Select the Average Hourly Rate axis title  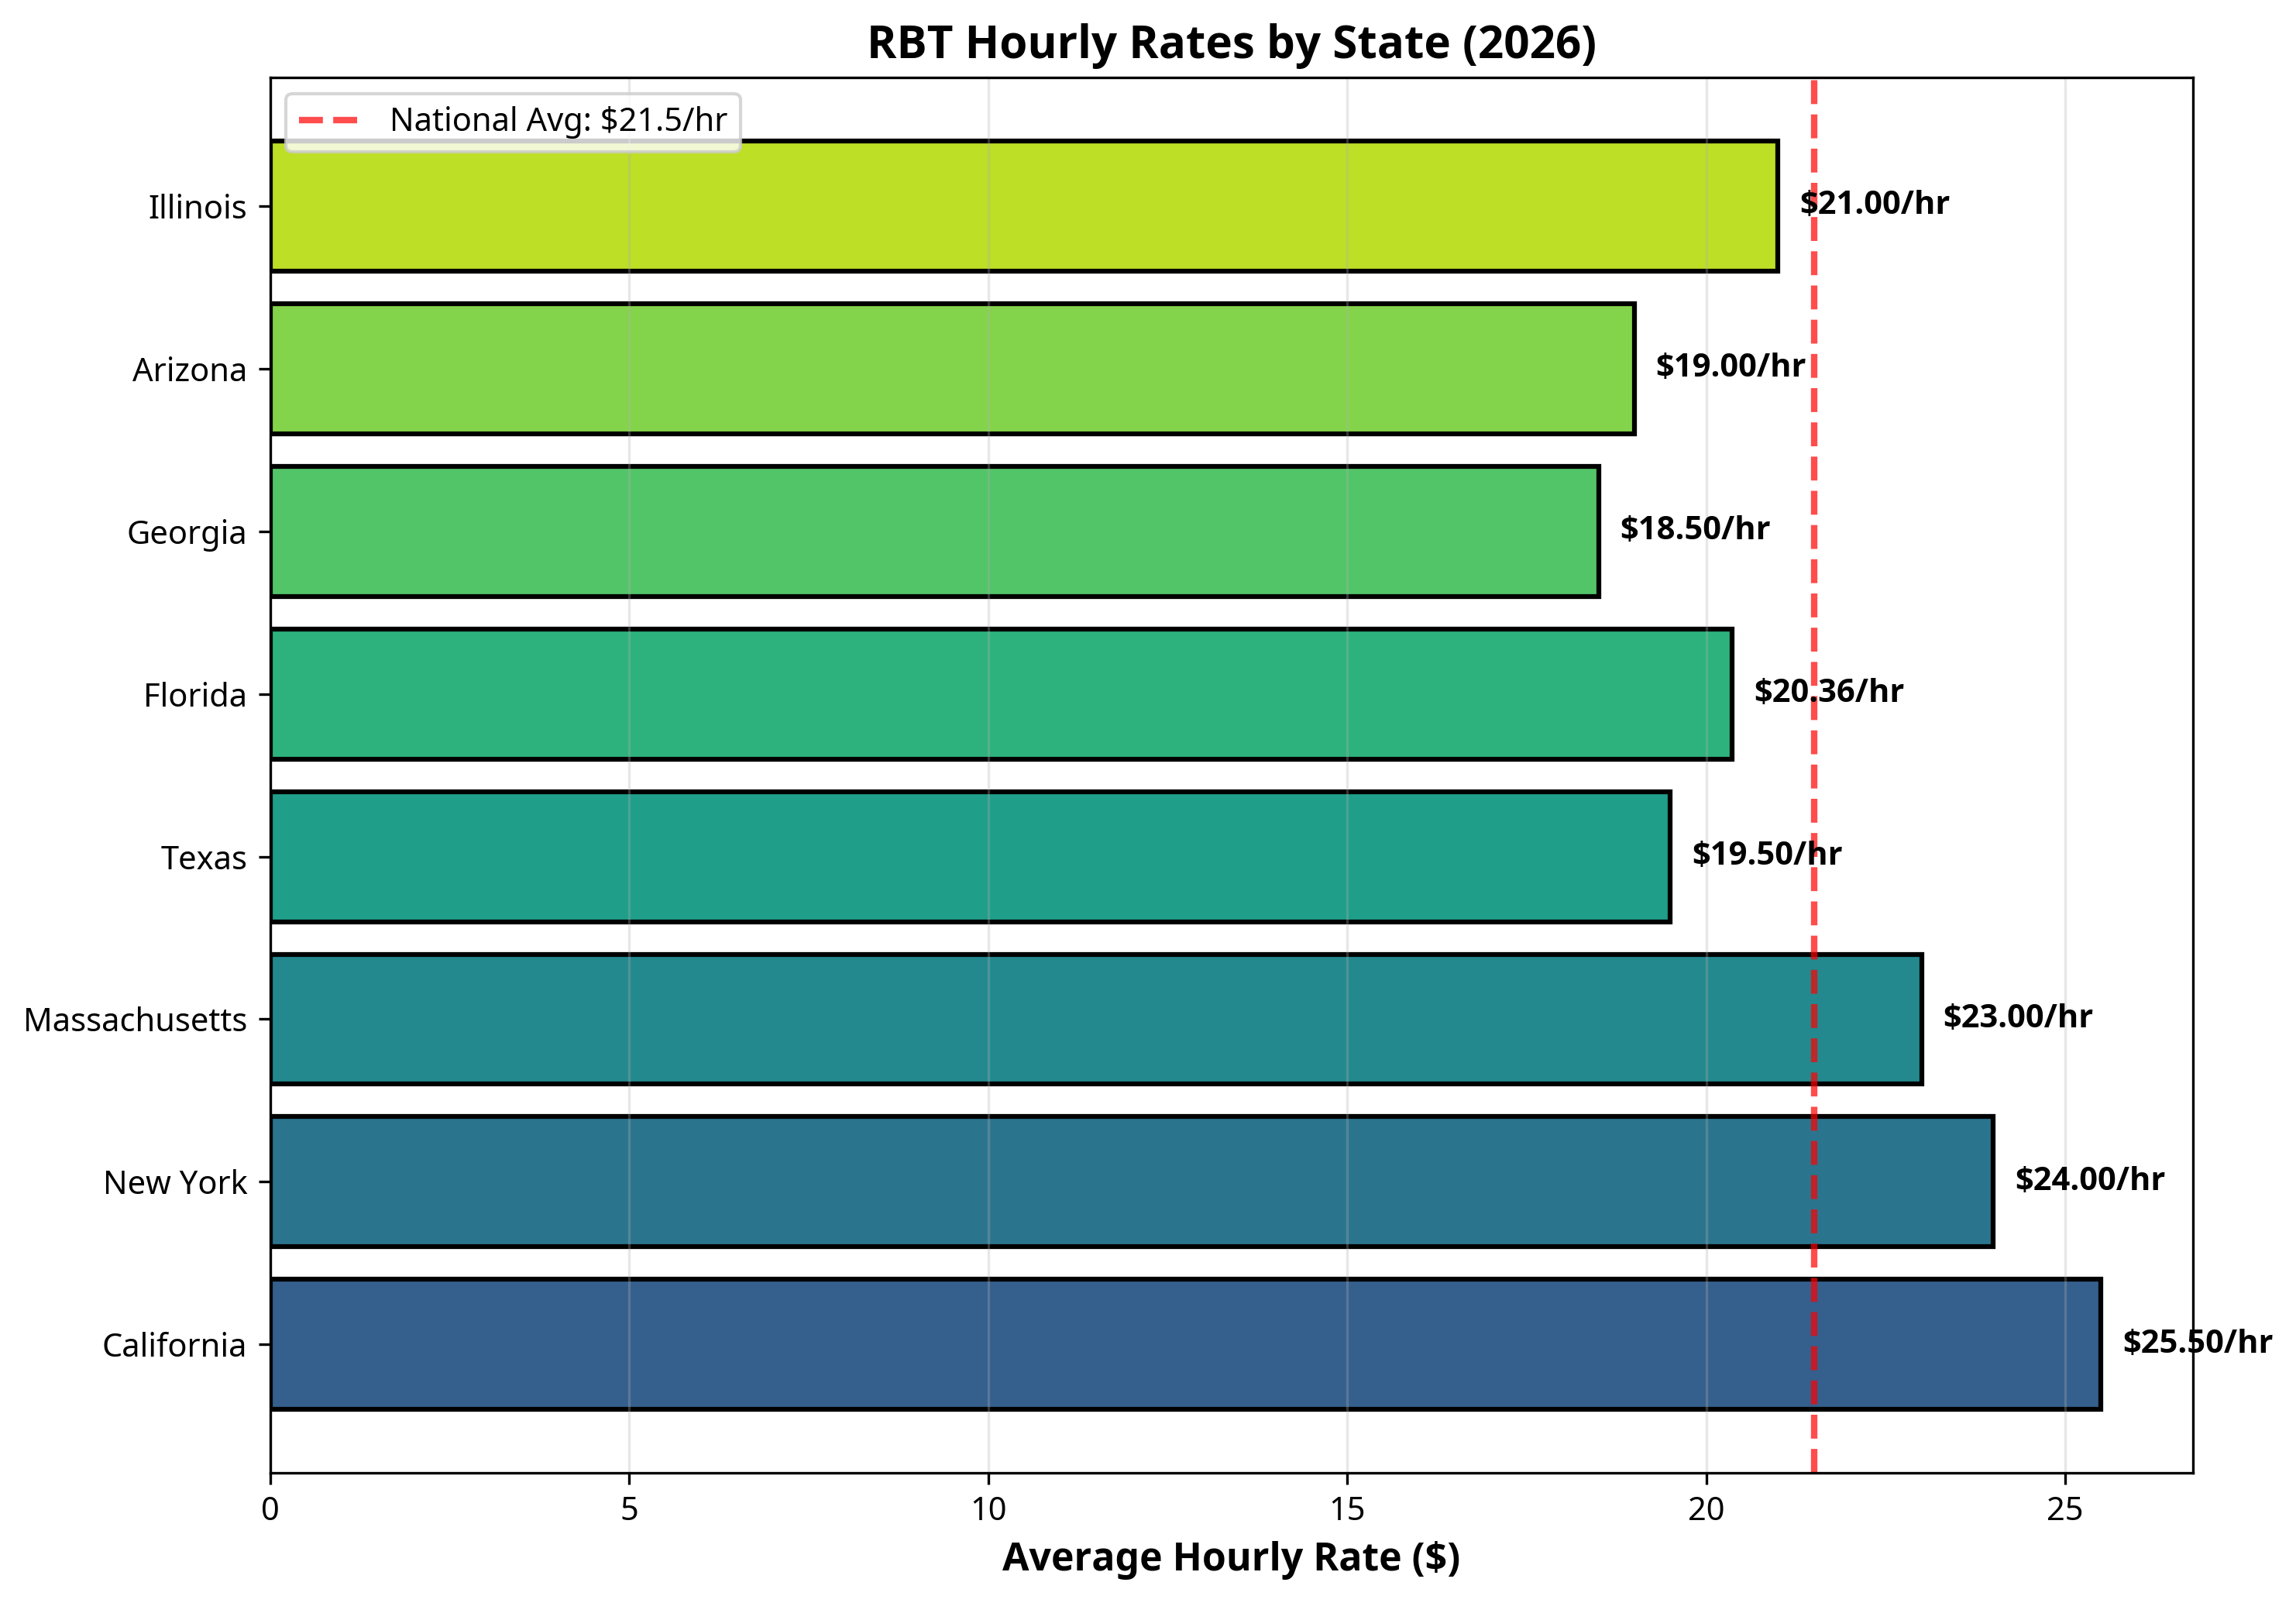coord(1231,1556)
